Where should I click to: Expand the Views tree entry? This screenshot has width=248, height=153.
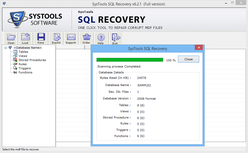pos(15,56)
